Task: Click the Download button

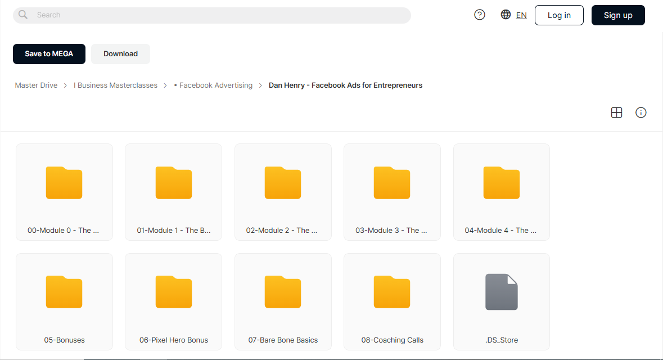Action: pyautogui.click(x=120, y=54)
